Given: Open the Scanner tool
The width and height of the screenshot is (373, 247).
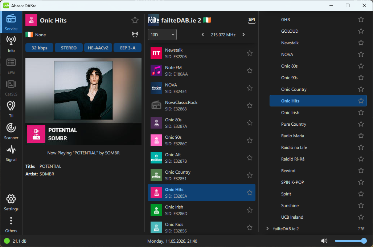Looking at the screenshot, I should [x=11, y=131].
